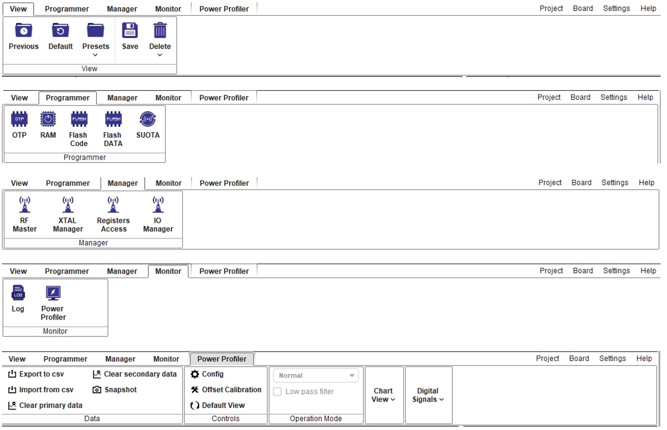Restore the Previous view layout

coord(23,31)
